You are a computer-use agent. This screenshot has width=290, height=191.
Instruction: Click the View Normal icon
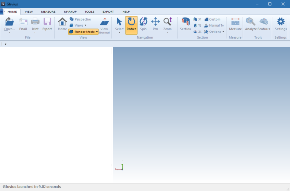[x=104, y=22]
